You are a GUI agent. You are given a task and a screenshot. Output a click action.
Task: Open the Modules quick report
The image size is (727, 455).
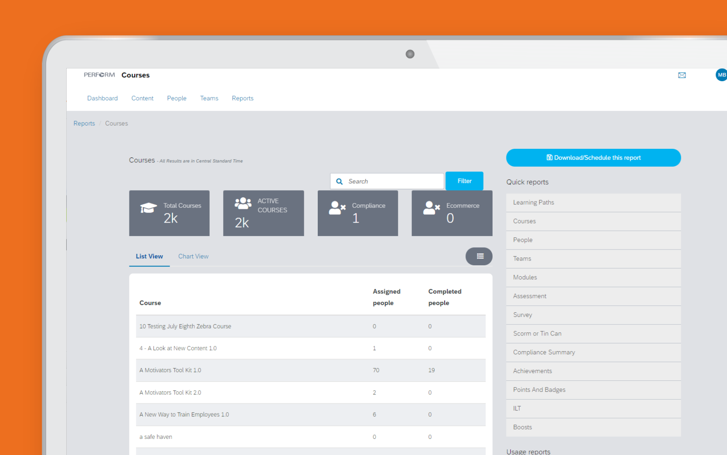coord(594,277)
